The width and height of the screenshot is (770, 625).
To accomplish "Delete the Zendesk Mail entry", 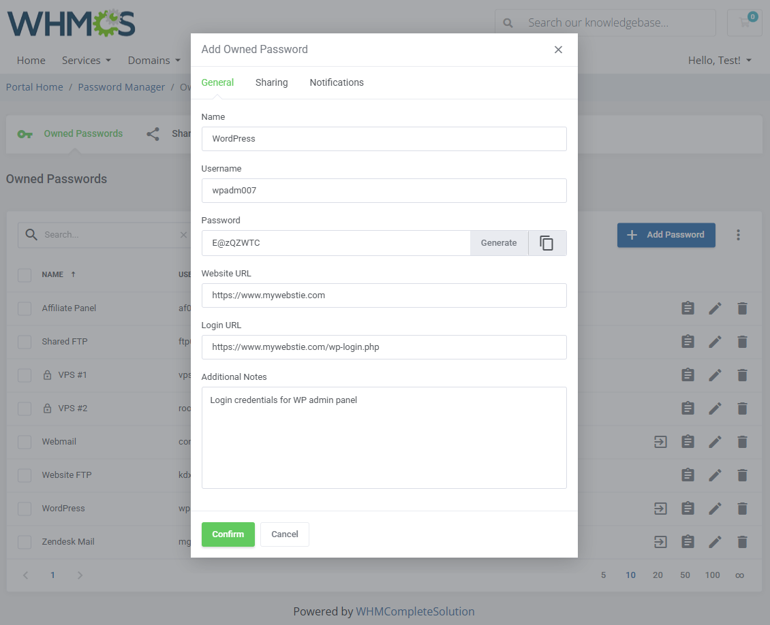I will (742, 542).
